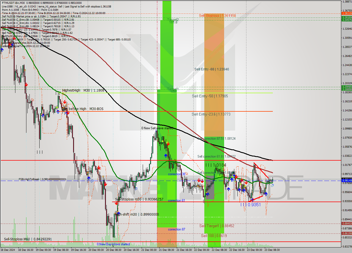Click the 'Target1' label on green bar
The width and height of the screenshot is (352, 253).
pyautogui.click(x=173, y=89)
